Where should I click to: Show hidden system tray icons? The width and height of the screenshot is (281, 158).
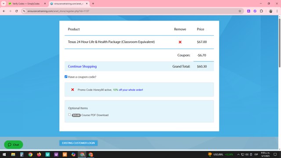click(238, 154)
